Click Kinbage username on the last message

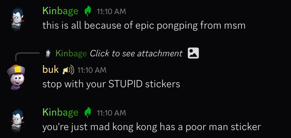(x=60, y=112)
